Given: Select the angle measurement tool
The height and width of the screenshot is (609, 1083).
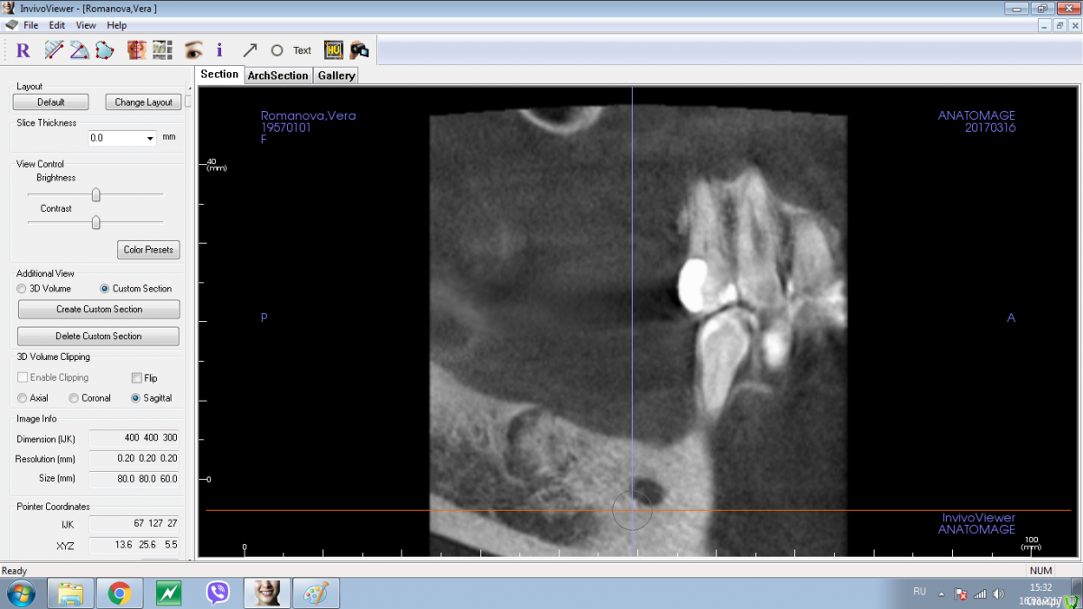Looking at the screenshot, I should [77, 50].
